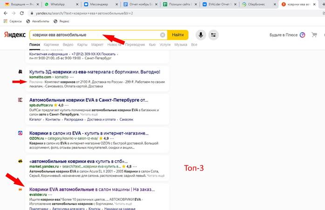Open the DuffCar Контакты sitelink
The height and width of the screenshot is (210, 325).
(x=53, y=119)
